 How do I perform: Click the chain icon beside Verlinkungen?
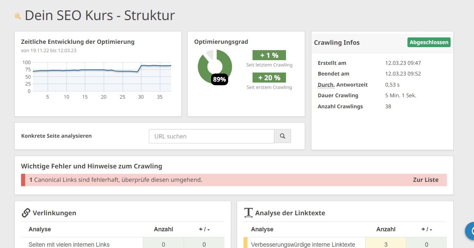[26, 213]
